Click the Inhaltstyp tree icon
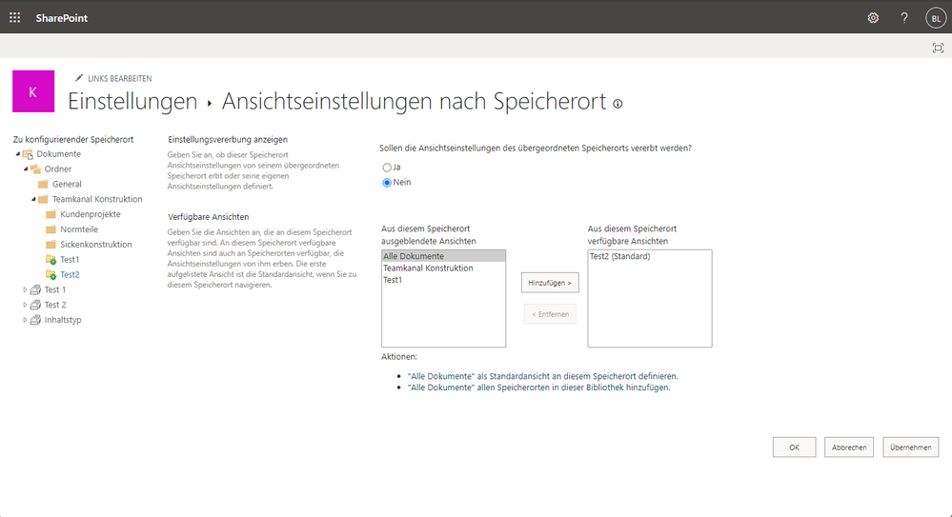 36,320
